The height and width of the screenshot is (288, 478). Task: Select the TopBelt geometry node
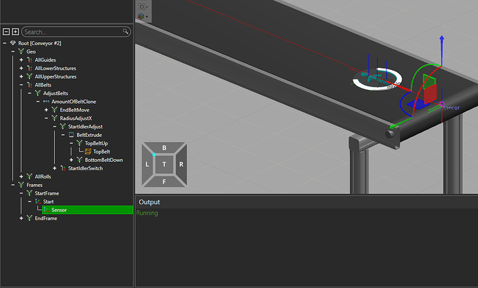pyautogui.click(x=101, y=152)
